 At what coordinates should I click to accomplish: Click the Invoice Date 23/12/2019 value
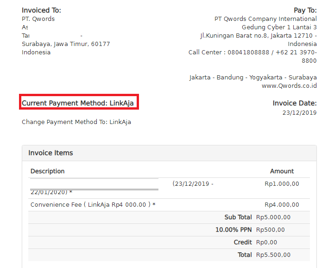[299, 112]
